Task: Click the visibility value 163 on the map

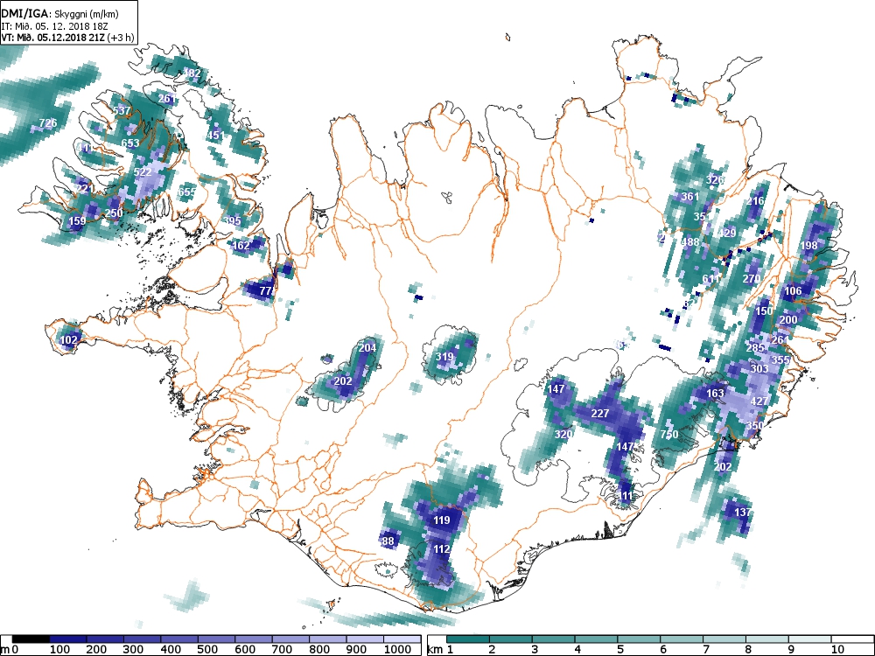Action: [716, 394]
